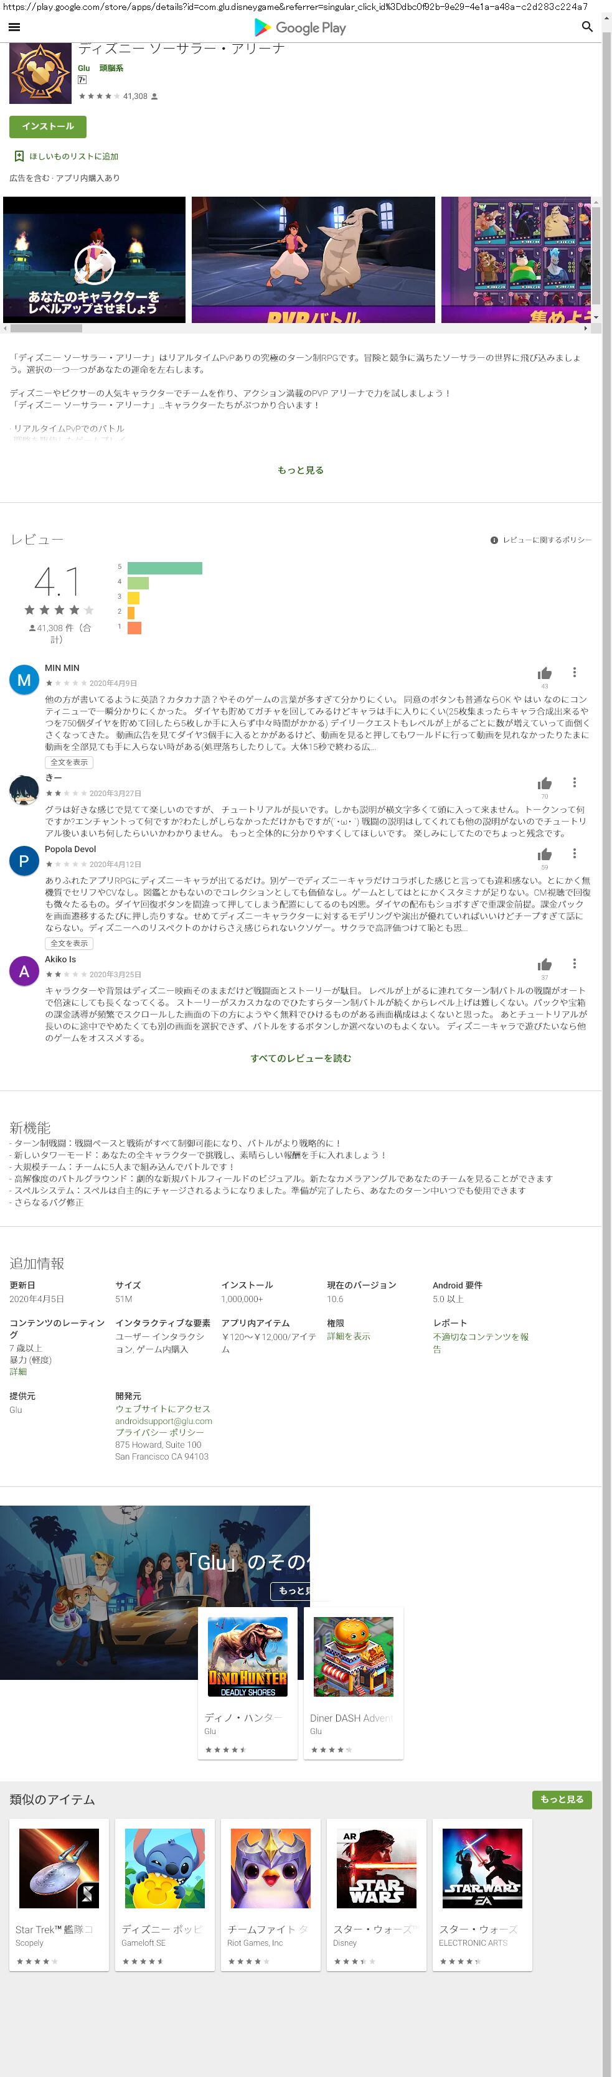Click MIN MIN's avatar icon
The width and height of the screenshot is (612, 2077).
pyautogui.click(x=24, y=680)
